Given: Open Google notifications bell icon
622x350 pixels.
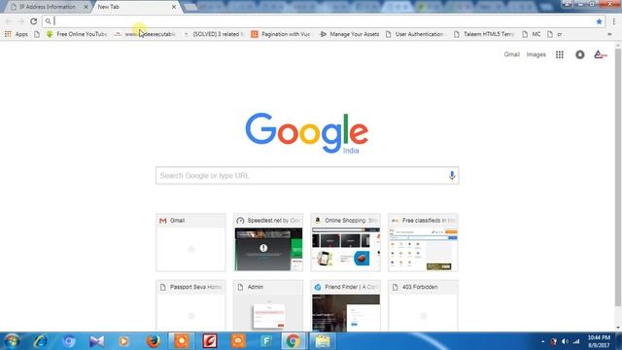Looking at the screenshot, I should point(580,54).
